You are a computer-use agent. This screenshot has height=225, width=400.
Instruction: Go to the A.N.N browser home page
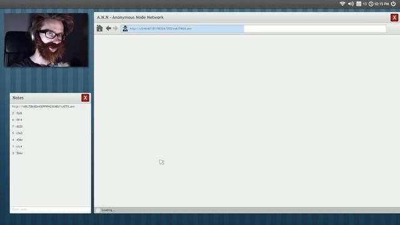[99, 28]
